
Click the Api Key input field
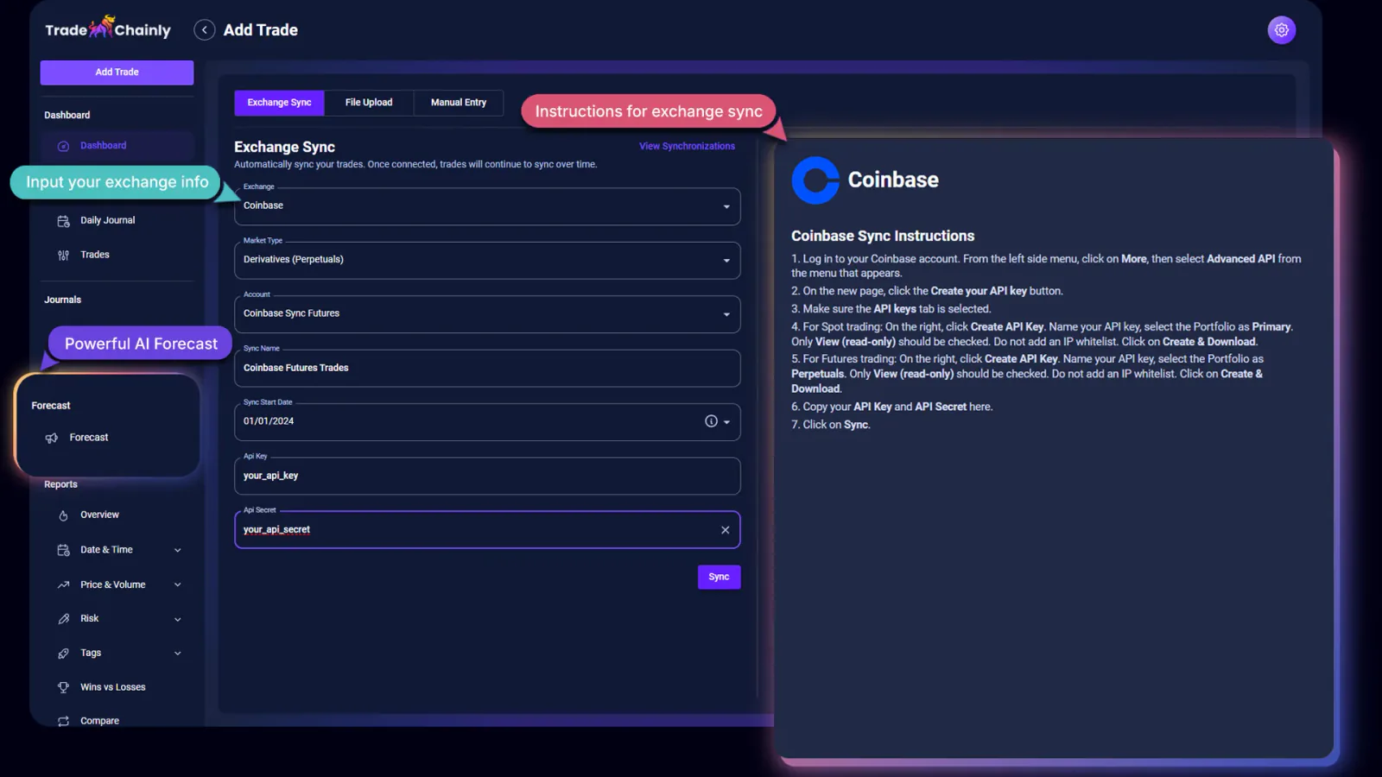click(x=487, y=476)
